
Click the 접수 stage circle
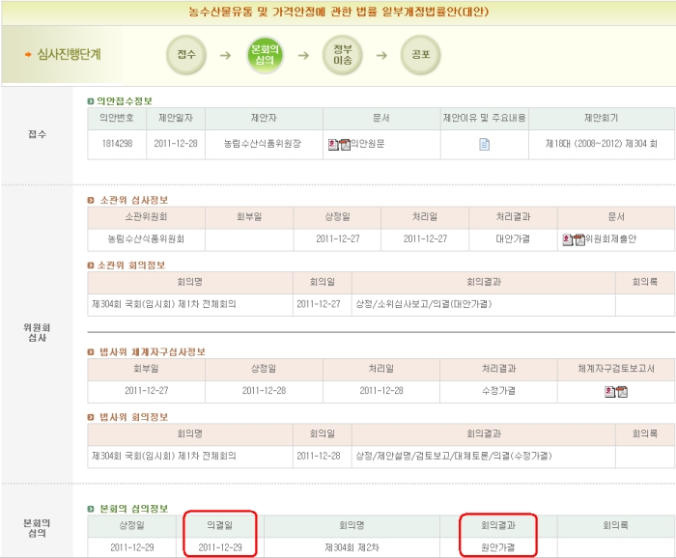(186, 55)
